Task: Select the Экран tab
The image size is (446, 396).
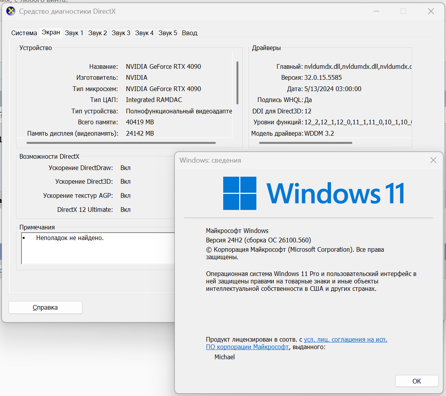Action: coord(51,32)
